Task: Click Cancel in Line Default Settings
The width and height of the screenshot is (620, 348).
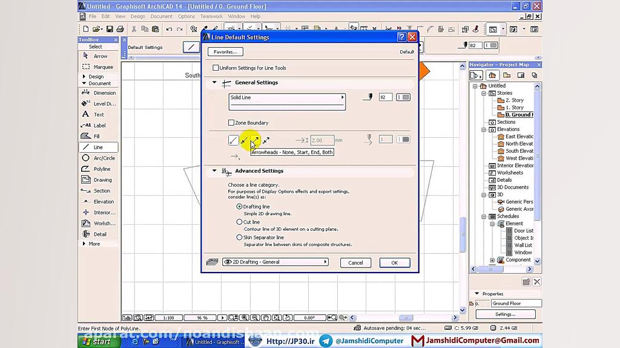Action: point(355,263)
